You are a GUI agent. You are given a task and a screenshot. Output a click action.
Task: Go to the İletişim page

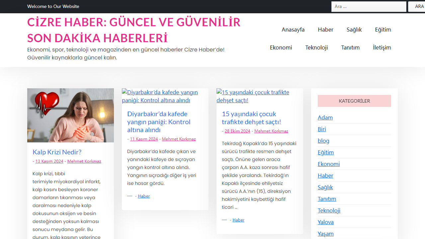pyautogui.click(x=382, y=47)
